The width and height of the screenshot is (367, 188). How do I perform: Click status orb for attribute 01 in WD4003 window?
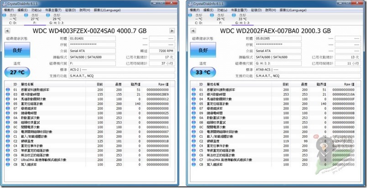(8, 90)
